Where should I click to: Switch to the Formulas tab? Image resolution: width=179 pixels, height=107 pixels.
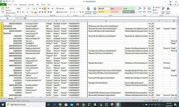click(31, 5)
